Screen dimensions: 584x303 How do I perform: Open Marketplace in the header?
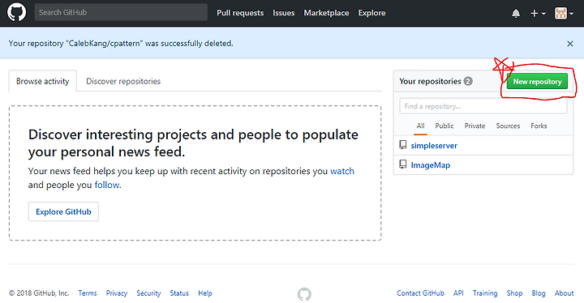[326, 13]
